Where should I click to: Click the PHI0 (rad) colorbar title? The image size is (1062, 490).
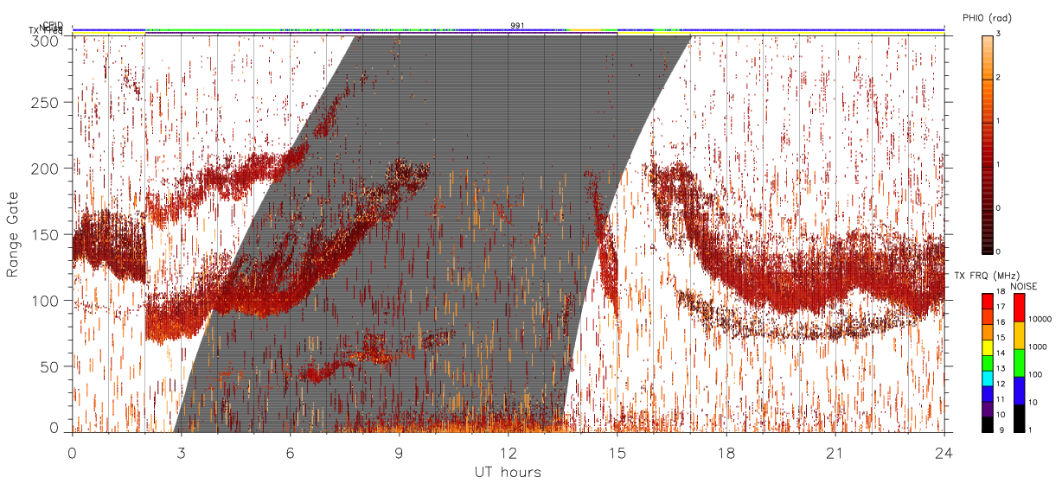(987, 18)
